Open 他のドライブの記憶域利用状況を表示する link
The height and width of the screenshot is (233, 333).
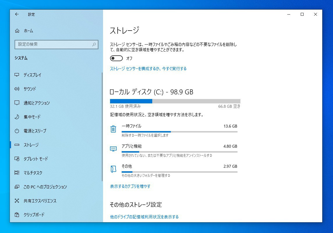tap(144, 217)
